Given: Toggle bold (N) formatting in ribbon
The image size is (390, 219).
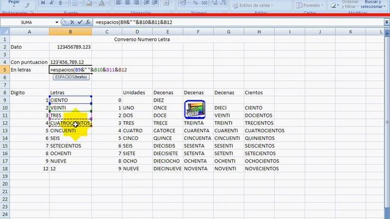Looking at the screenshot, I should point(43,2).
